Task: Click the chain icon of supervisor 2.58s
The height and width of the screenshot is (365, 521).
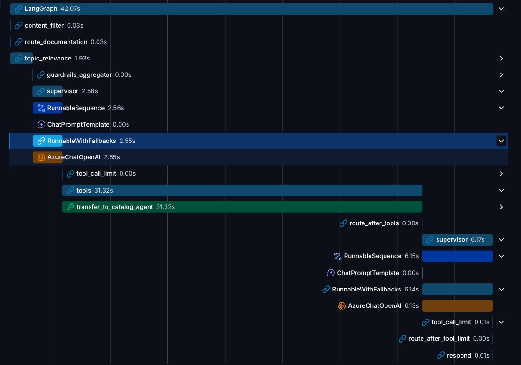Action: 41,91
